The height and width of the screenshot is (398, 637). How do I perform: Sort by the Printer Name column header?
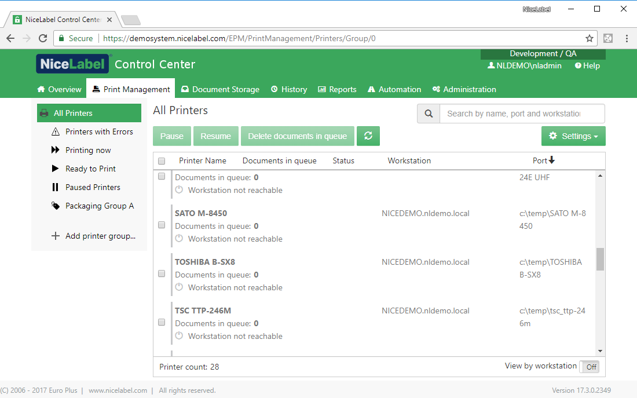(x=203, y=160)
